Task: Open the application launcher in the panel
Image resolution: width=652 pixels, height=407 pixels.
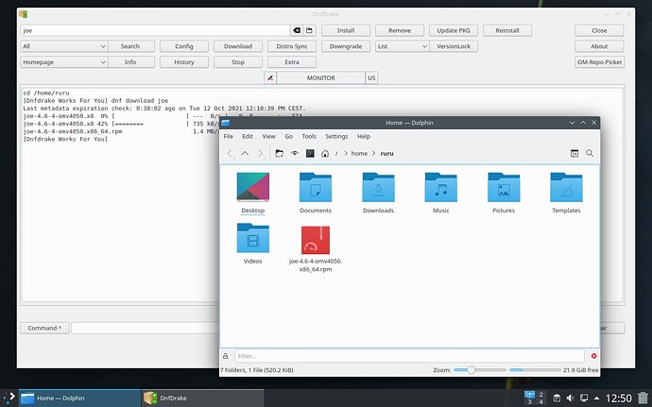Action: 9,398
